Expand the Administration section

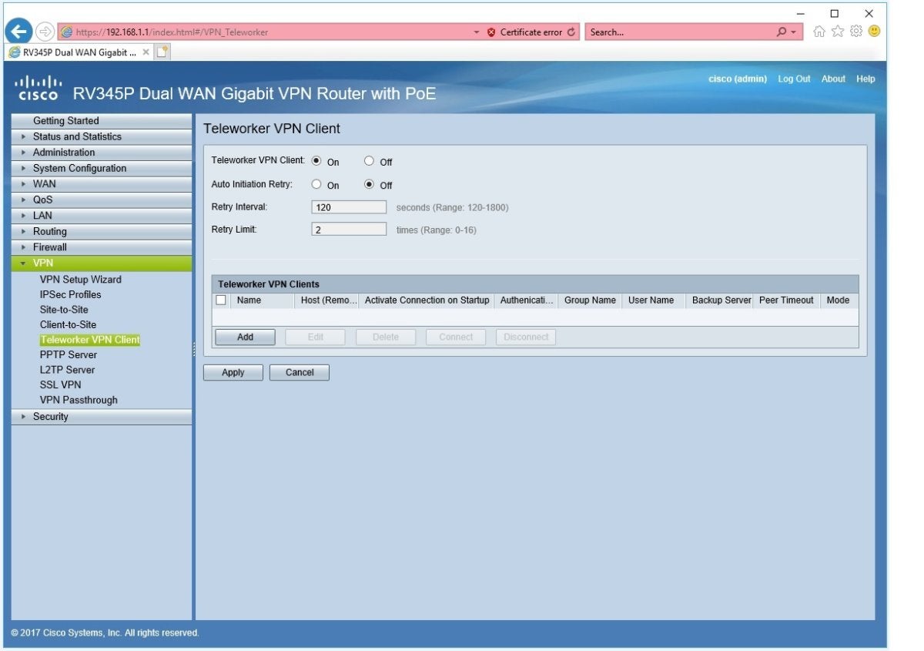click(x=102, y=153)
